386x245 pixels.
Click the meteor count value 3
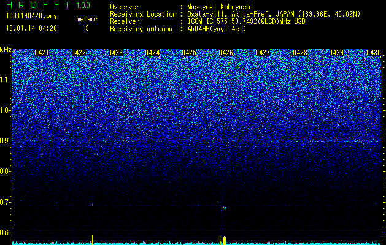[87, 28]
